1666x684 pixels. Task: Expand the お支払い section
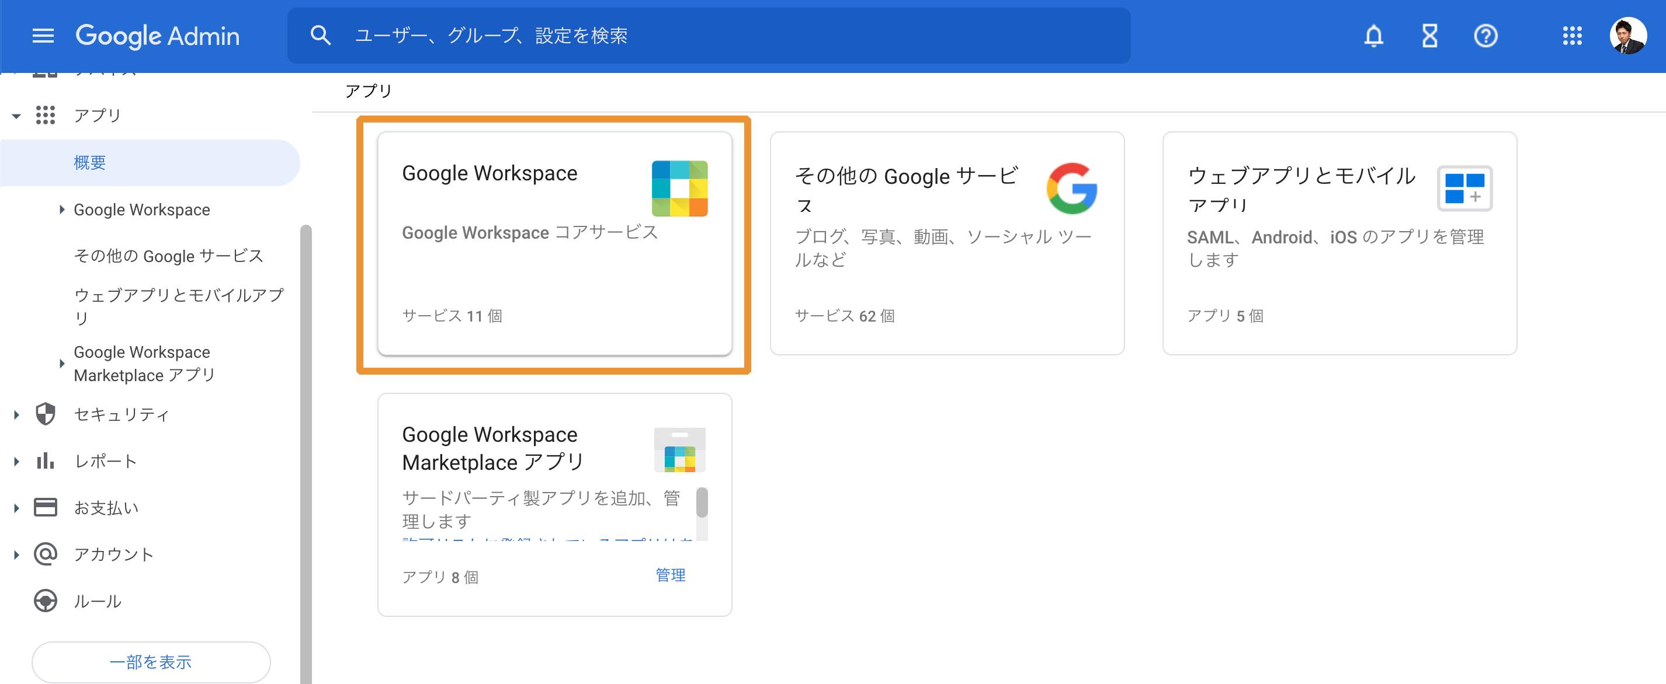click(16, 508)
